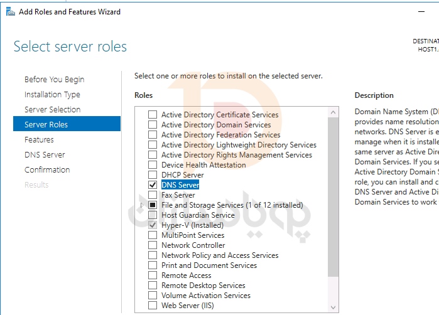This screenshot has width=439, height=315.
Task: Tick Active Directory Domain Services checkbox
Action: [152, 125]
